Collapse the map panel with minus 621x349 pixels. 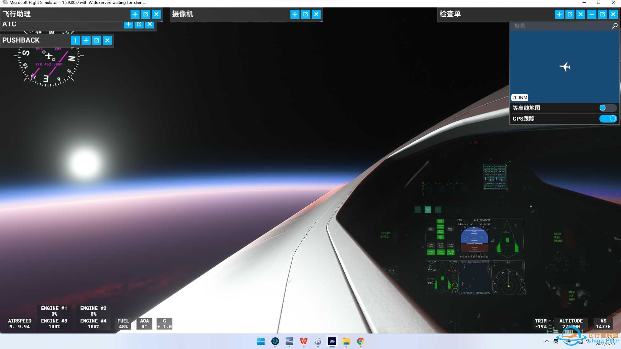pyautogui.click(x=592, y=14)
